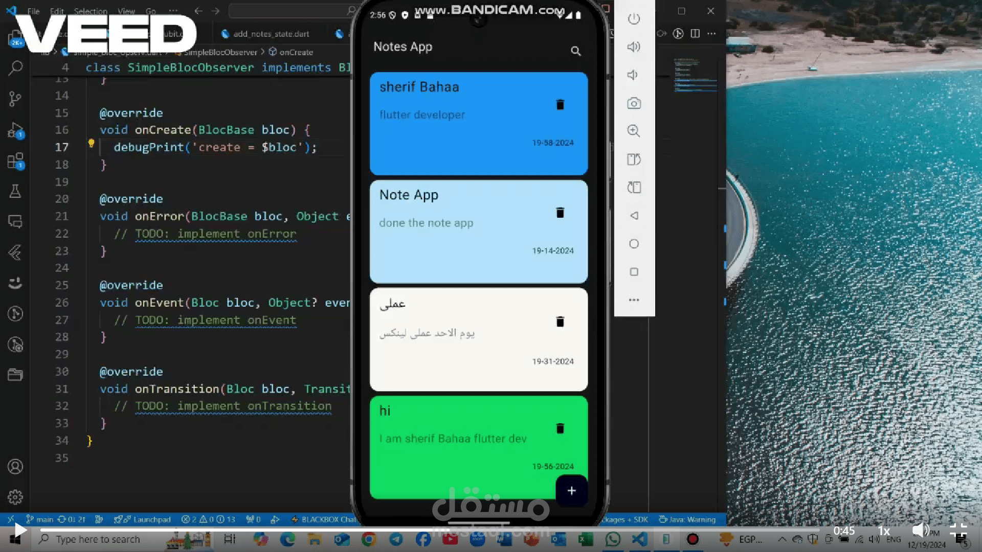982x552 pixels.
Task: Decrease phone volume
Action: pos(633,75)
